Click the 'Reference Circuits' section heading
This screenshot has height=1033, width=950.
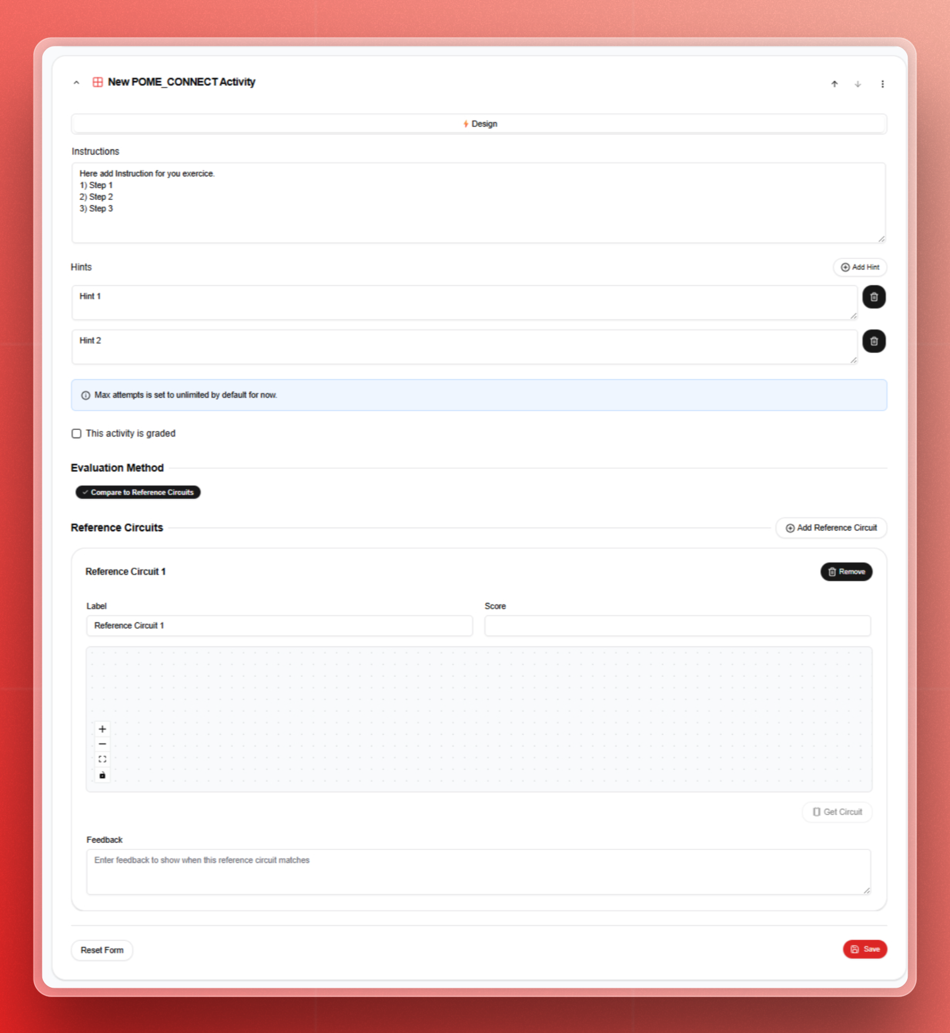coord(117,528)
